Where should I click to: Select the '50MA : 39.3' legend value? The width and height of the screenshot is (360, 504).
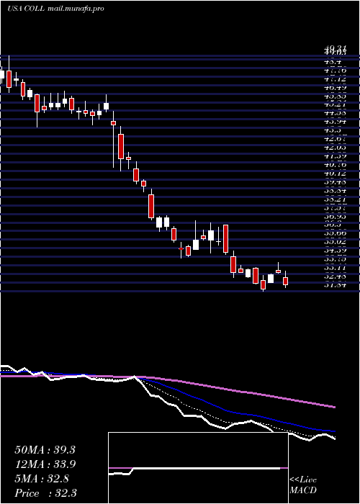point(45,450)
